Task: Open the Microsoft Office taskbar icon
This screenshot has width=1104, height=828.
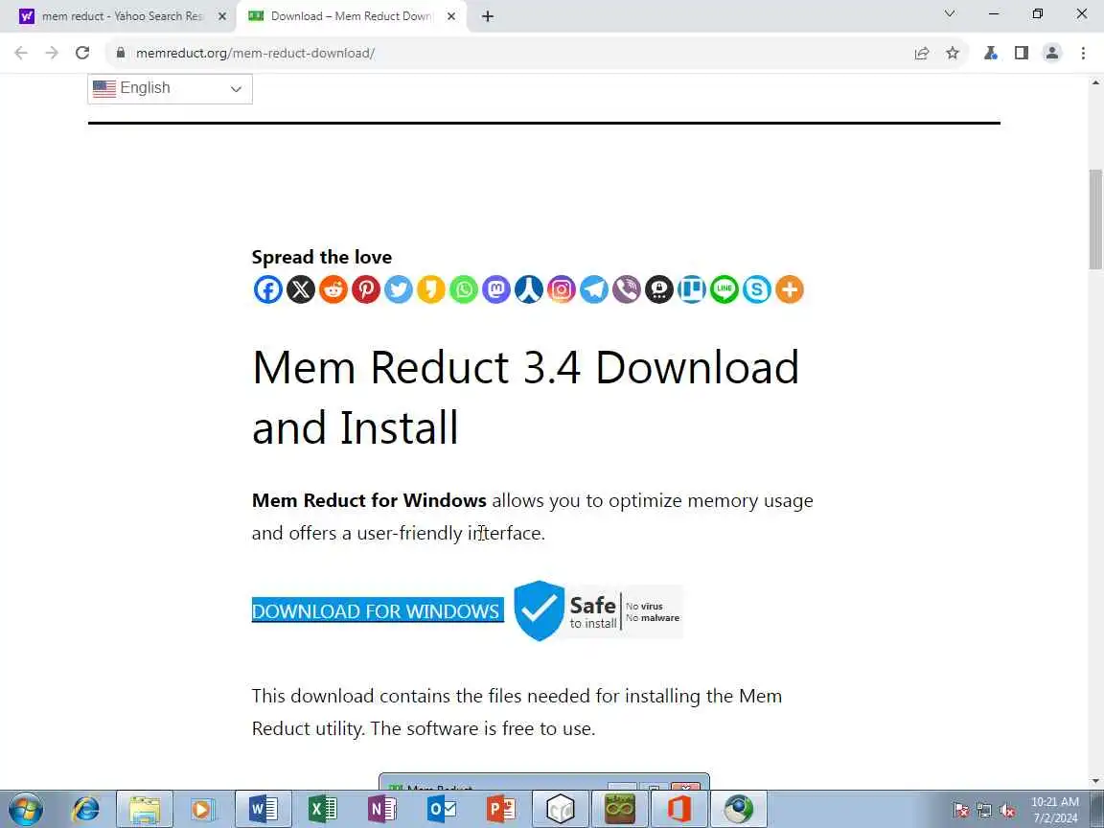Action: (x=678, y=810)
